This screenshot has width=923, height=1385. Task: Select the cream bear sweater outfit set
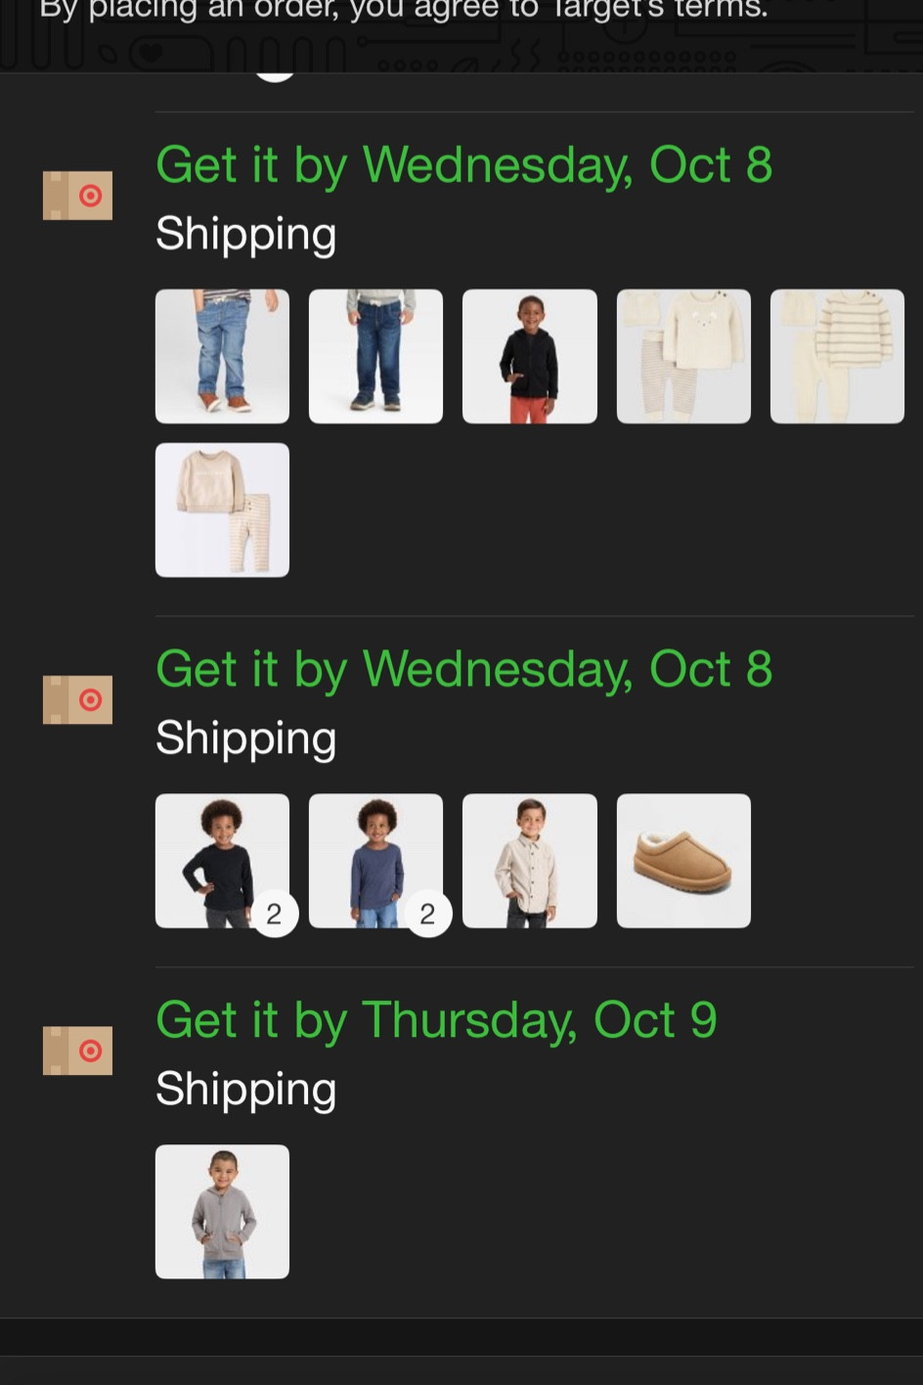(683, 356)
